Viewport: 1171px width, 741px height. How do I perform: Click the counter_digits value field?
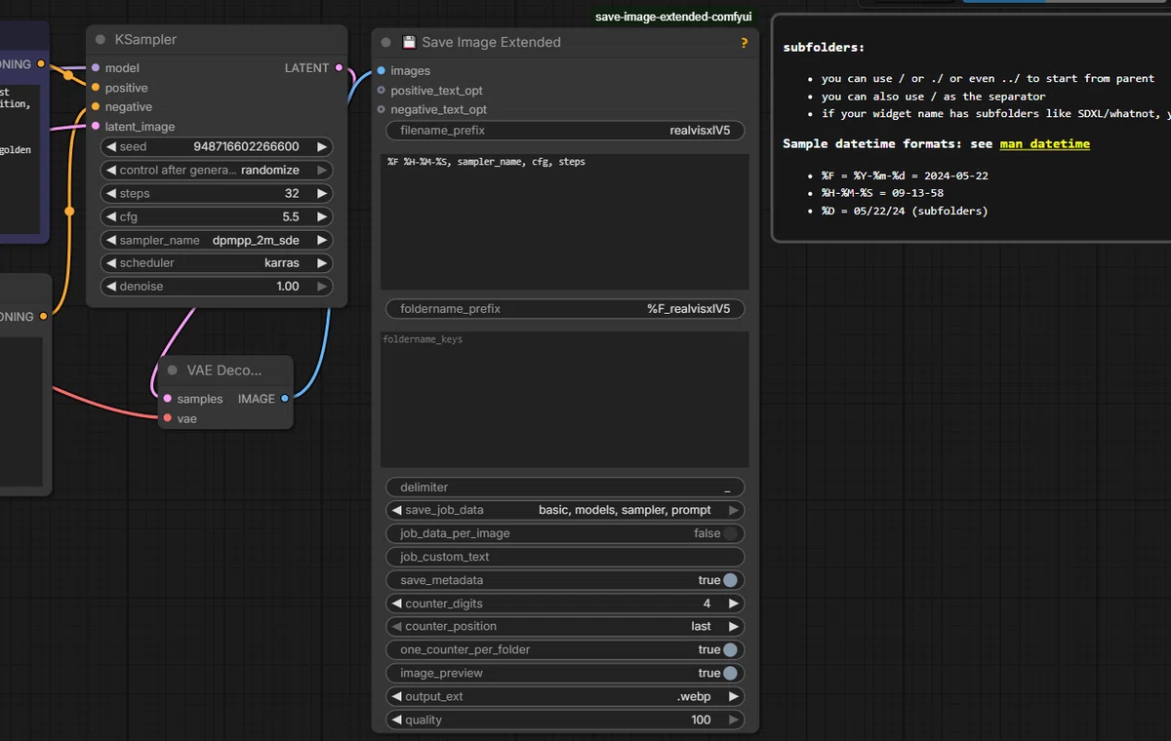565,604
